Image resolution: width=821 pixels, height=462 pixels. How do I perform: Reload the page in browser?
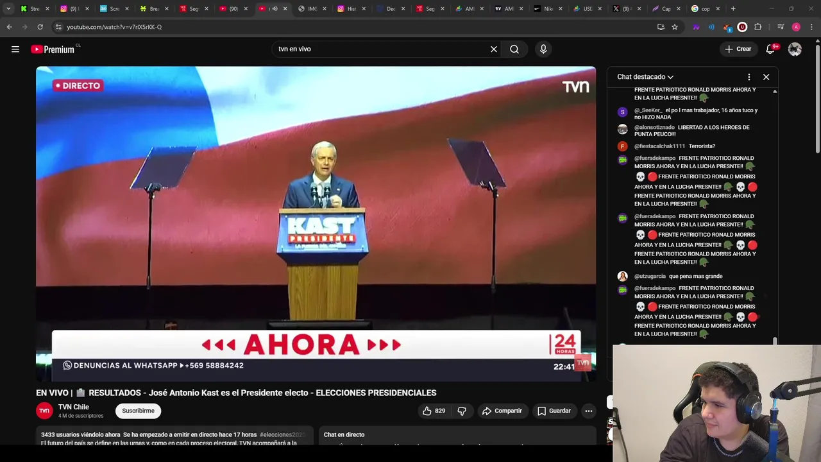[x=40, y=27]
